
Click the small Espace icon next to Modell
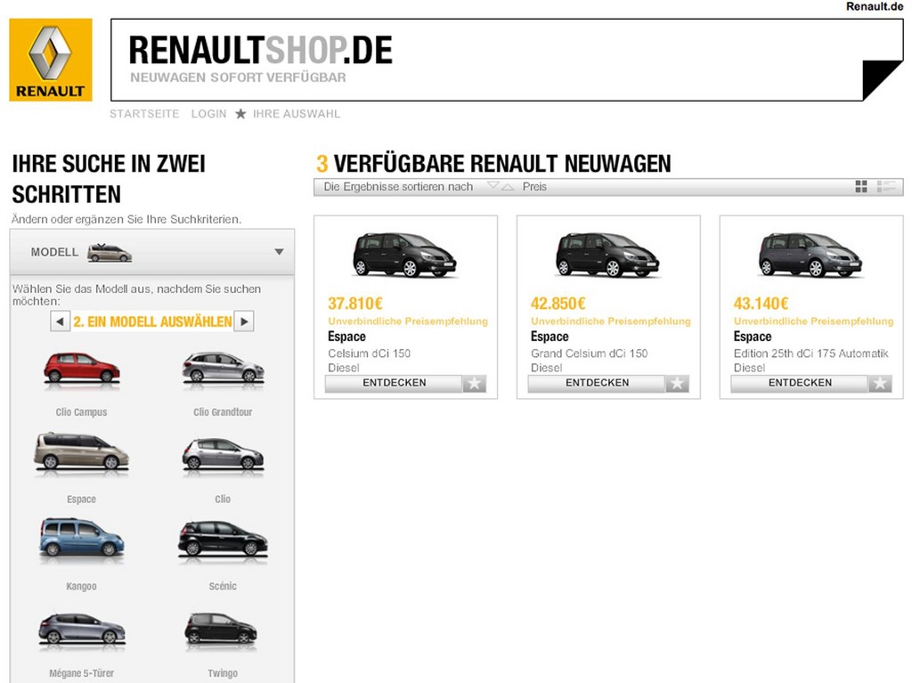point(110,253)
